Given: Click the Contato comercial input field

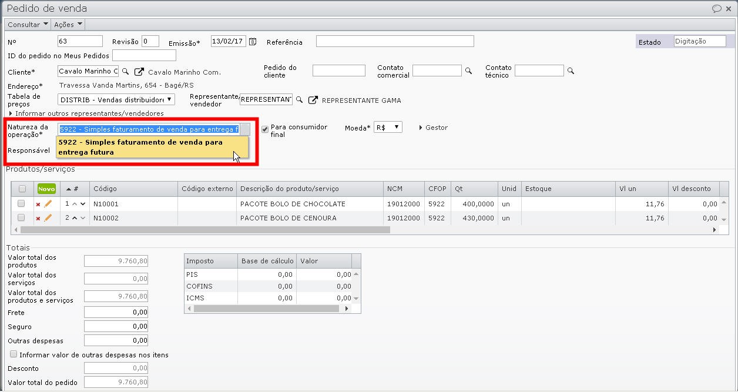Looking at the screenshot, I should click(x=437, y=71).
